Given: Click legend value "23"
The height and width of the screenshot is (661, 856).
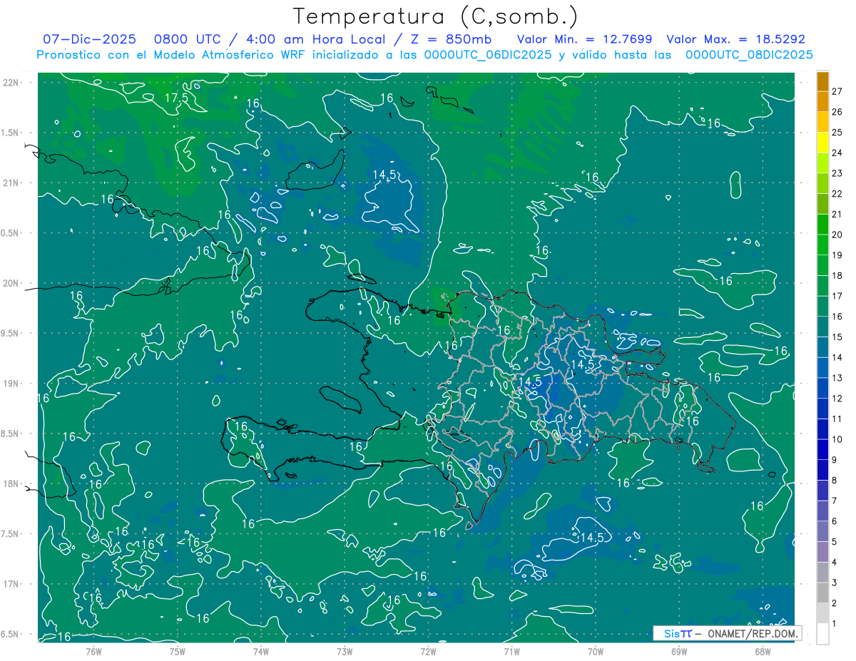Looking at the screenshot, I should pos(837,173).
